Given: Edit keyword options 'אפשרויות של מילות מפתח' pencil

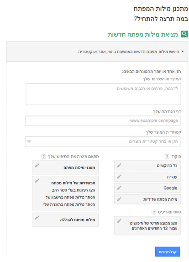Looking at the screenshot, I should 37,181.
